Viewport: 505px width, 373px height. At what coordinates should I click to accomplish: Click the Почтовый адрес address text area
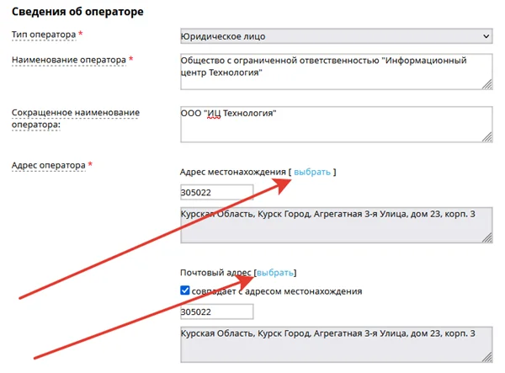tap(336, 344)
